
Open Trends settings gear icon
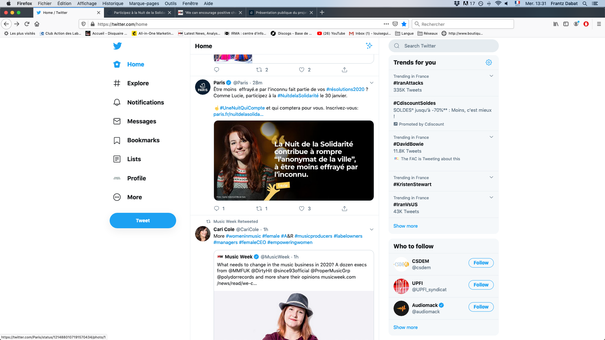coord(489,62)
